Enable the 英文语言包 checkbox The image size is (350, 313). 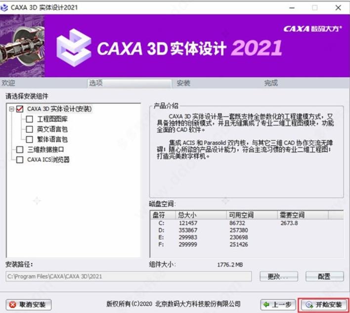coord(30,129)
